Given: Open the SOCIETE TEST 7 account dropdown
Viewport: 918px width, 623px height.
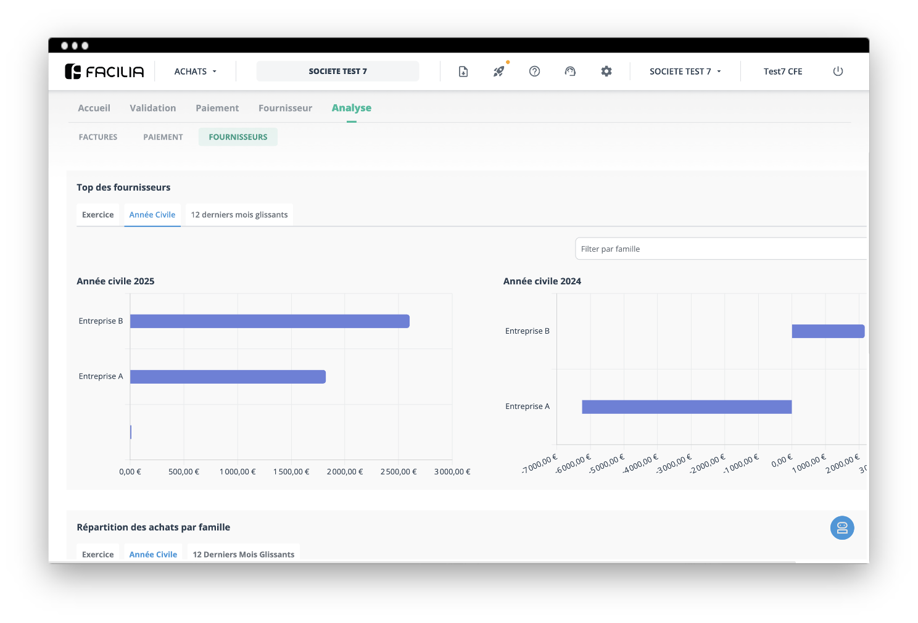Looking at the screenshot, I should pyautogui.click(x=685, y=72).
